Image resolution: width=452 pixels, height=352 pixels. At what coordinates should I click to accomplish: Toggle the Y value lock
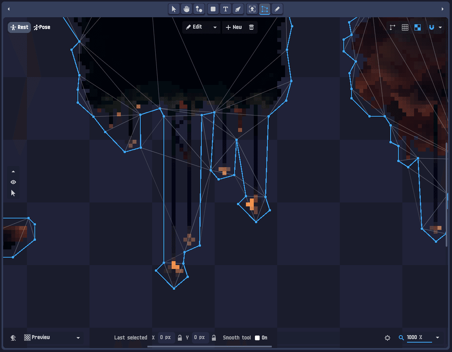[213, 338]
